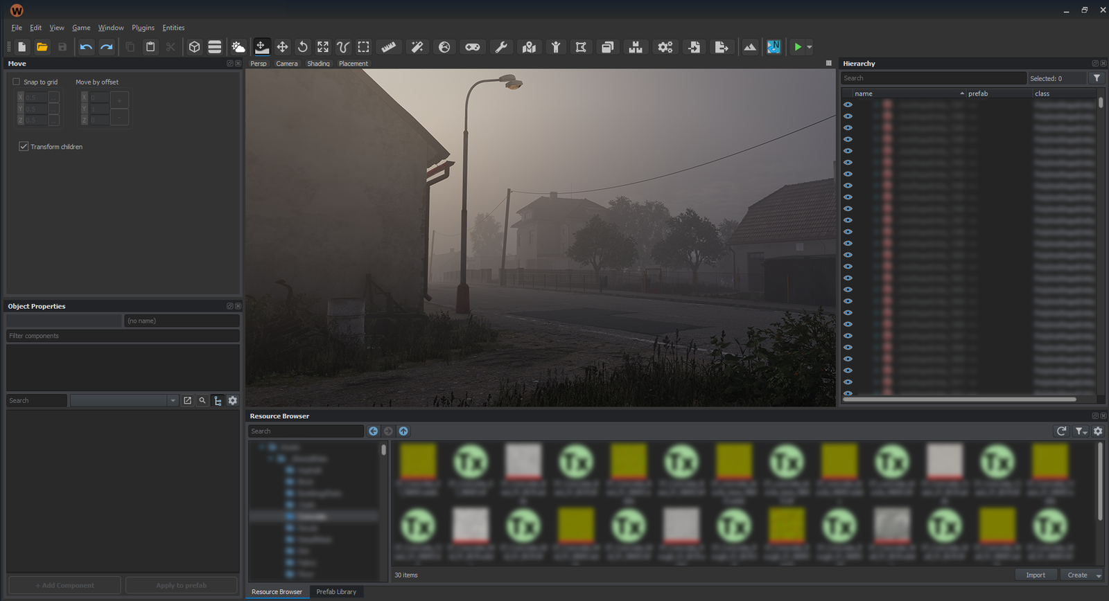Open the Shading viewport dropdown

pyautogui.click(x=319, y=64)
